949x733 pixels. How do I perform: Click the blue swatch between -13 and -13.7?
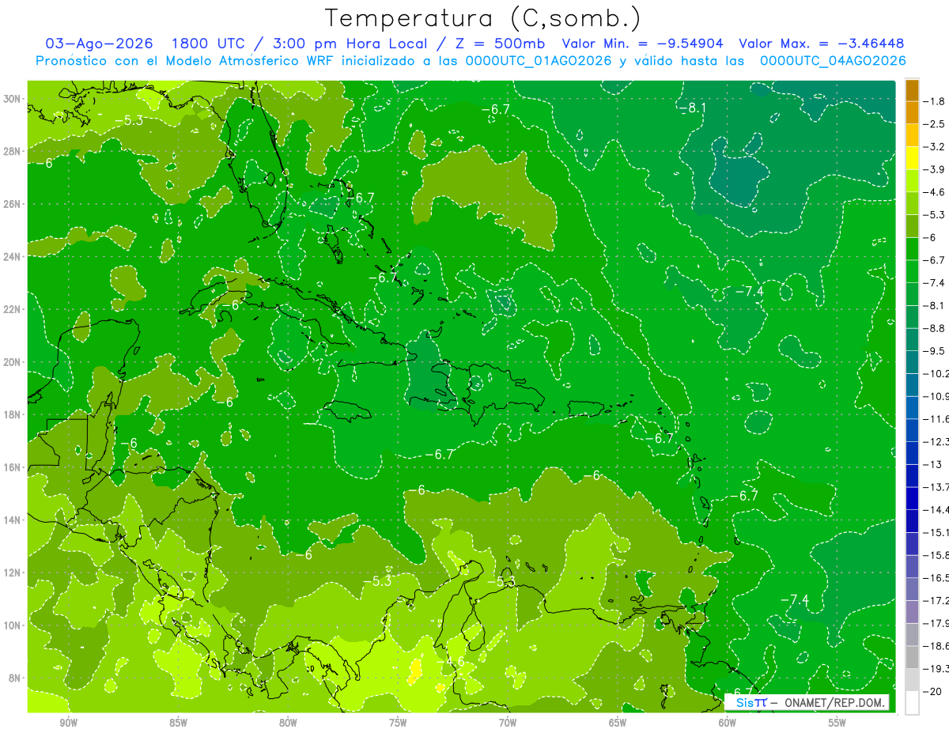[x=912, y=475]
